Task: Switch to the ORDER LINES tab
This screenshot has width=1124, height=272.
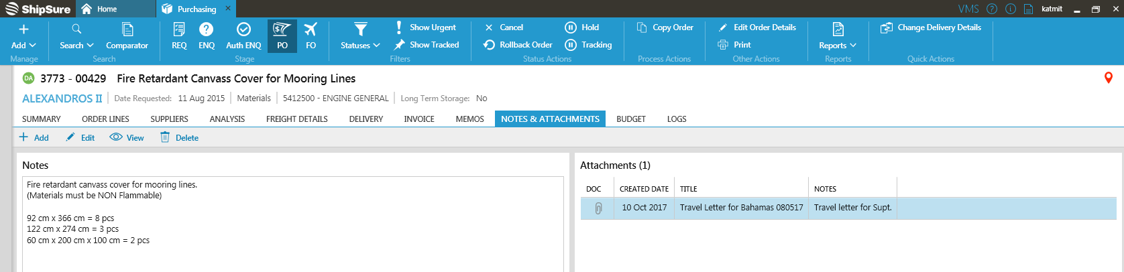Action: point(105,119)
